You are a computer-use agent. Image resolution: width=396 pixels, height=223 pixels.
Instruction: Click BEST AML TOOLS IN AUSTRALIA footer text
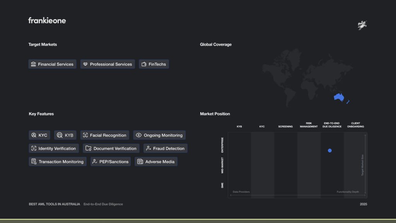(54, 204)
